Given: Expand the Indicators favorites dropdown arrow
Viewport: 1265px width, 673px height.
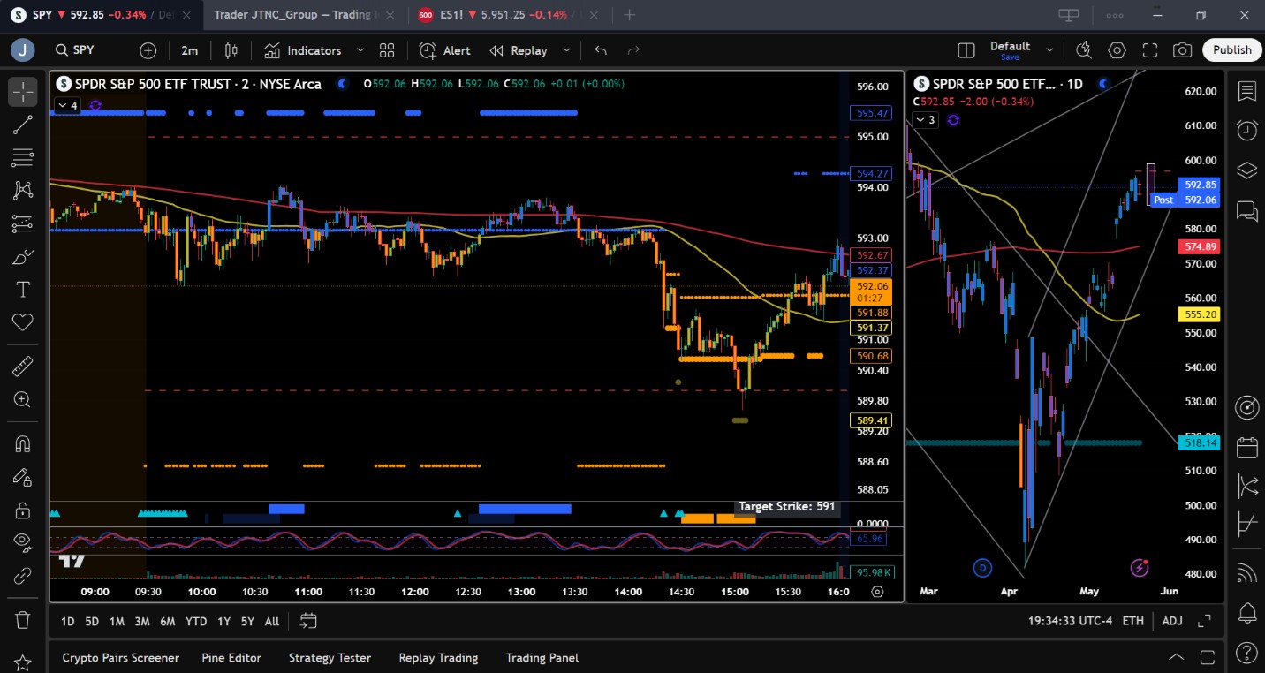Looking at the screenshot, I should (x=360, y=50).
